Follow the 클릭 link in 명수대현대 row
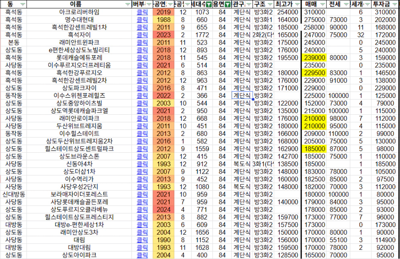 142,19
